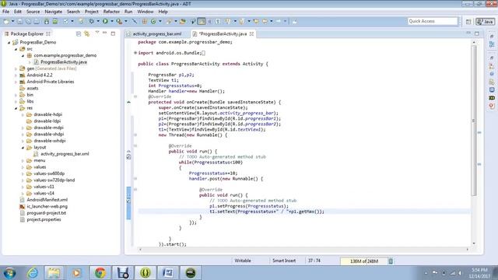
Task: Select ProgressBarActivity.java in Package Explorer
Action: (x=64, y=62)
